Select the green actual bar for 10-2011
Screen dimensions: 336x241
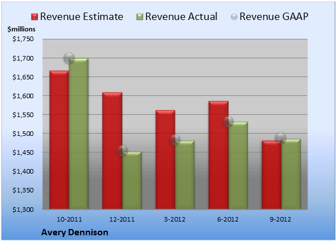point(78,134)
